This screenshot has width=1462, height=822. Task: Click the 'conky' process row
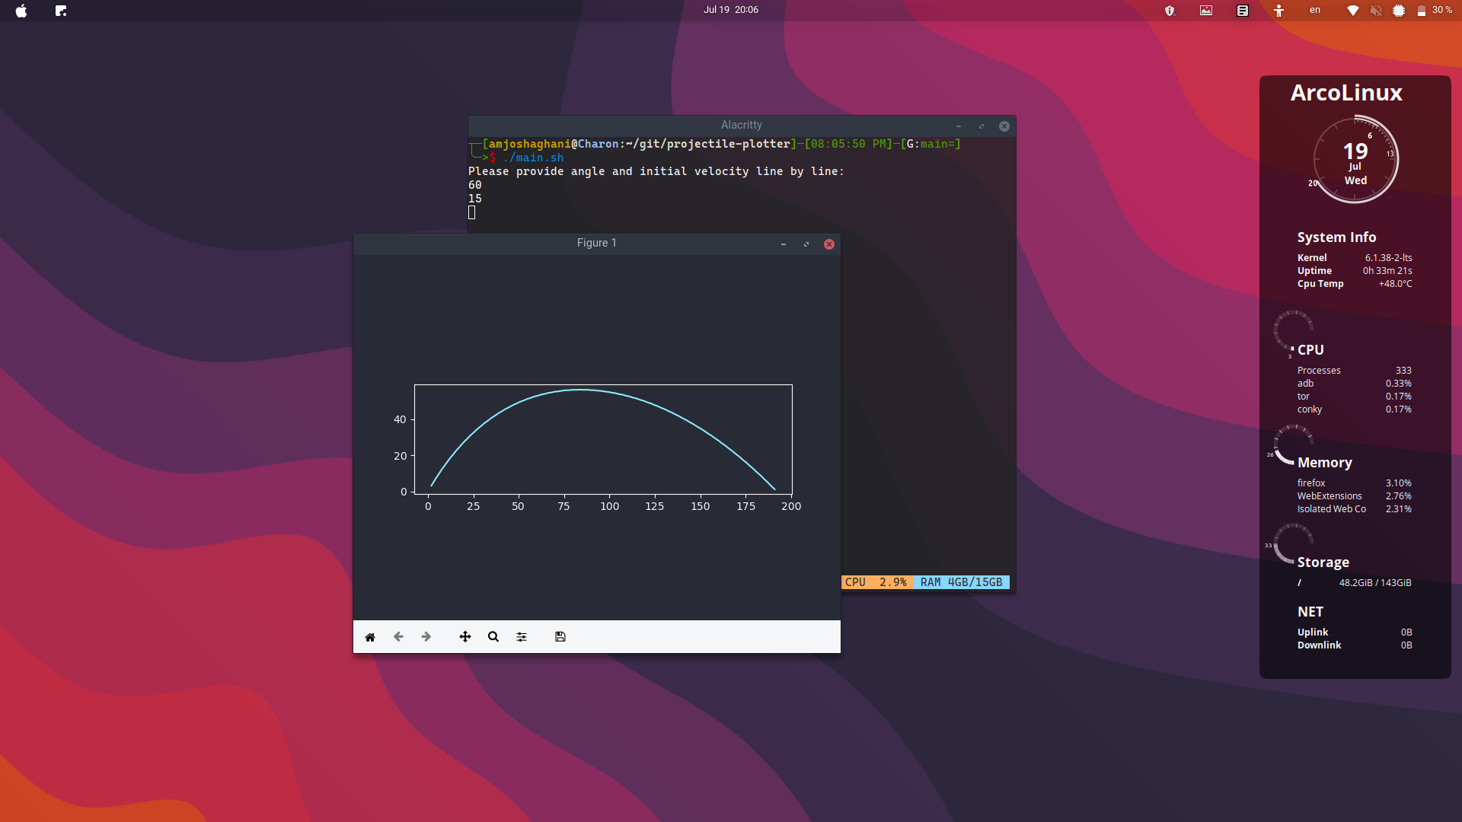[1355, 409]
